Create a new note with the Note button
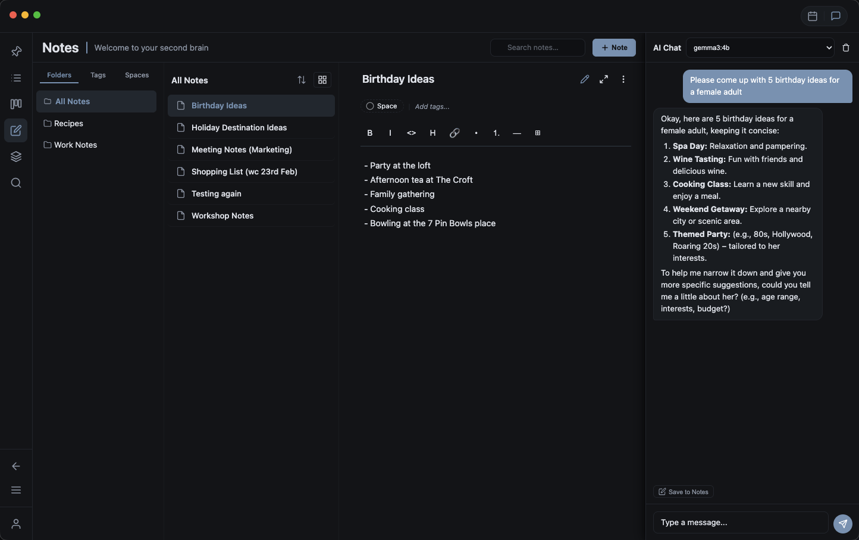The image size is (859, 540). [614, 48]
